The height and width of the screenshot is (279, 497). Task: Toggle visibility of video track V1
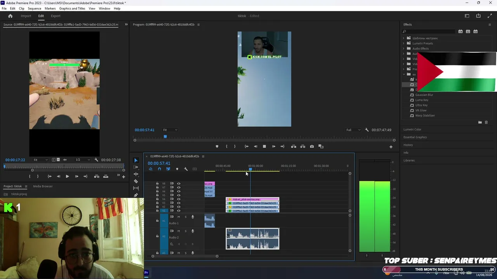coord(179,211)
